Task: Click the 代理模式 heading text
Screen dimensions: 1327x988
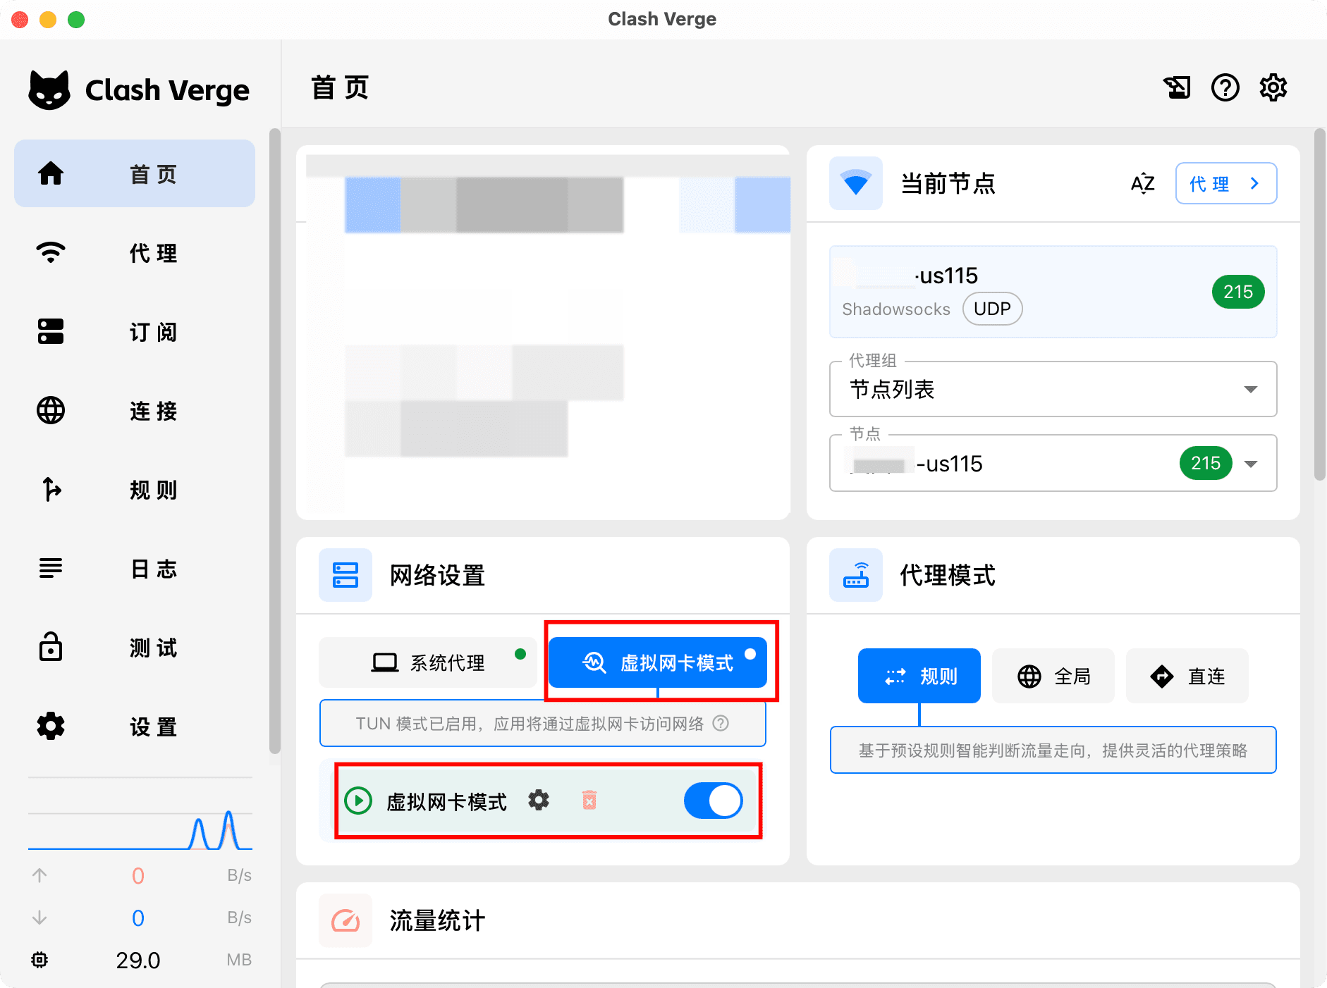Action: pyautogui.click(x=948, y=575)
